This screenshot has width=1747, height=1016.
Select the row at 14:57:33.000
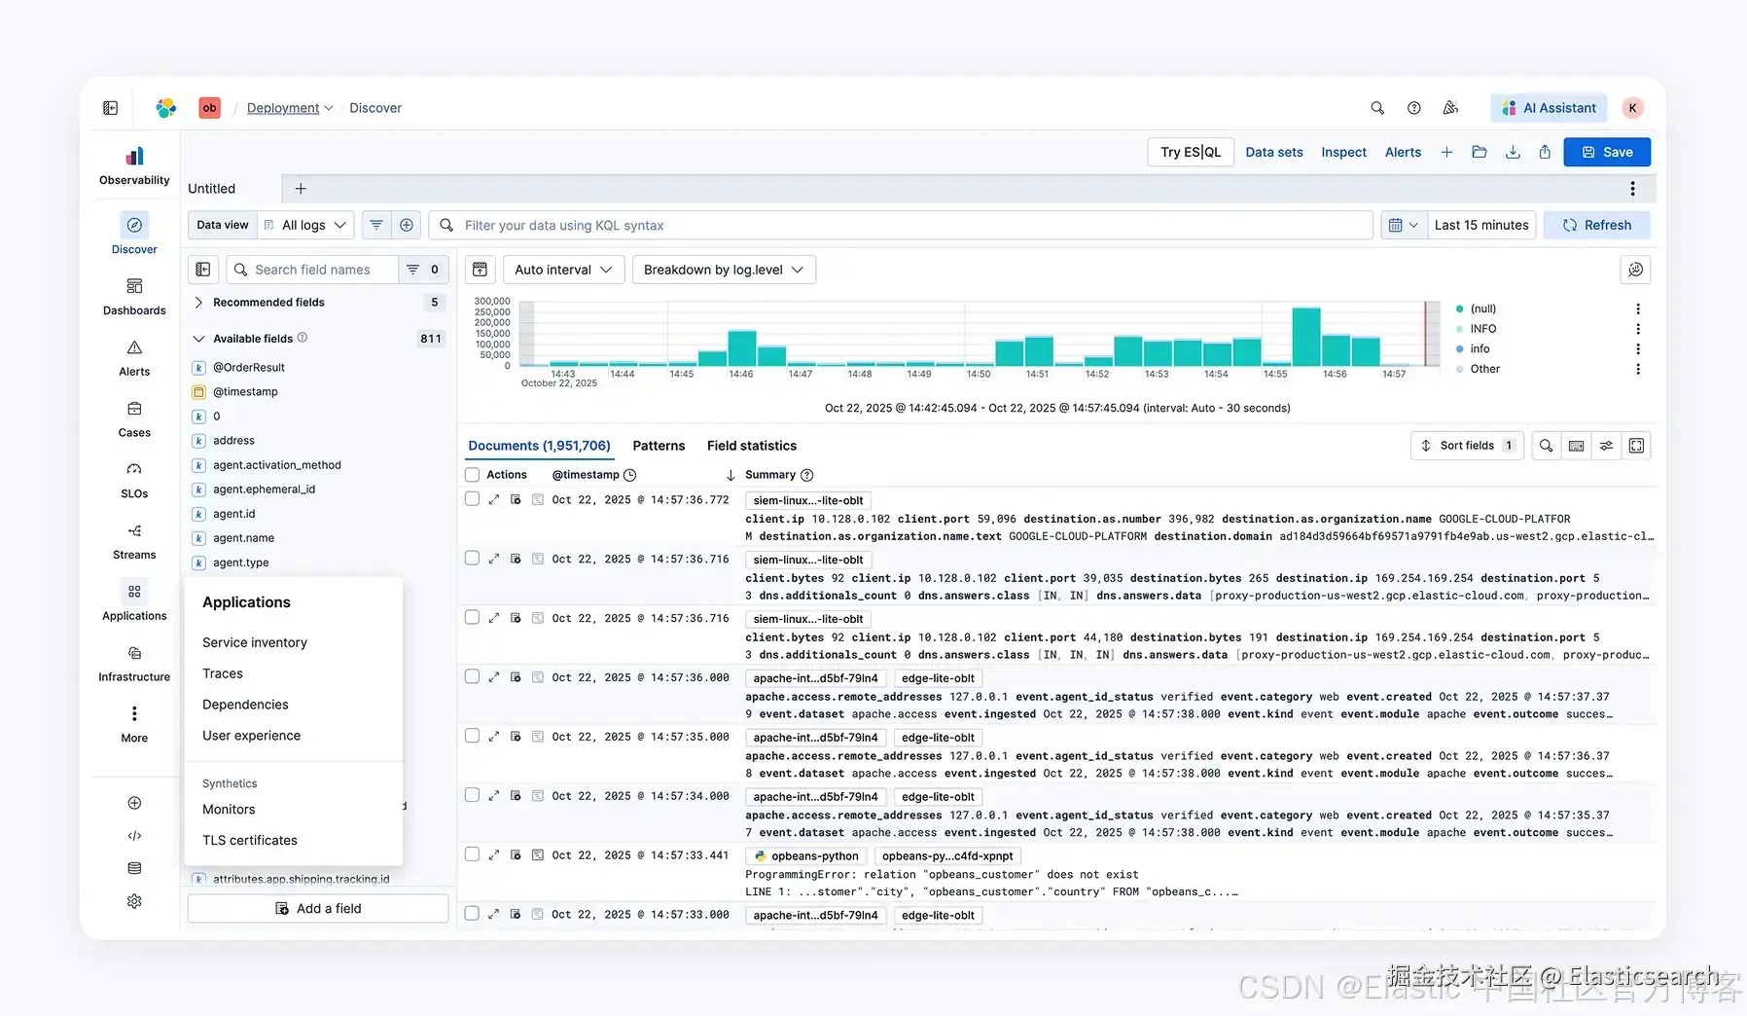pos(473,914)
